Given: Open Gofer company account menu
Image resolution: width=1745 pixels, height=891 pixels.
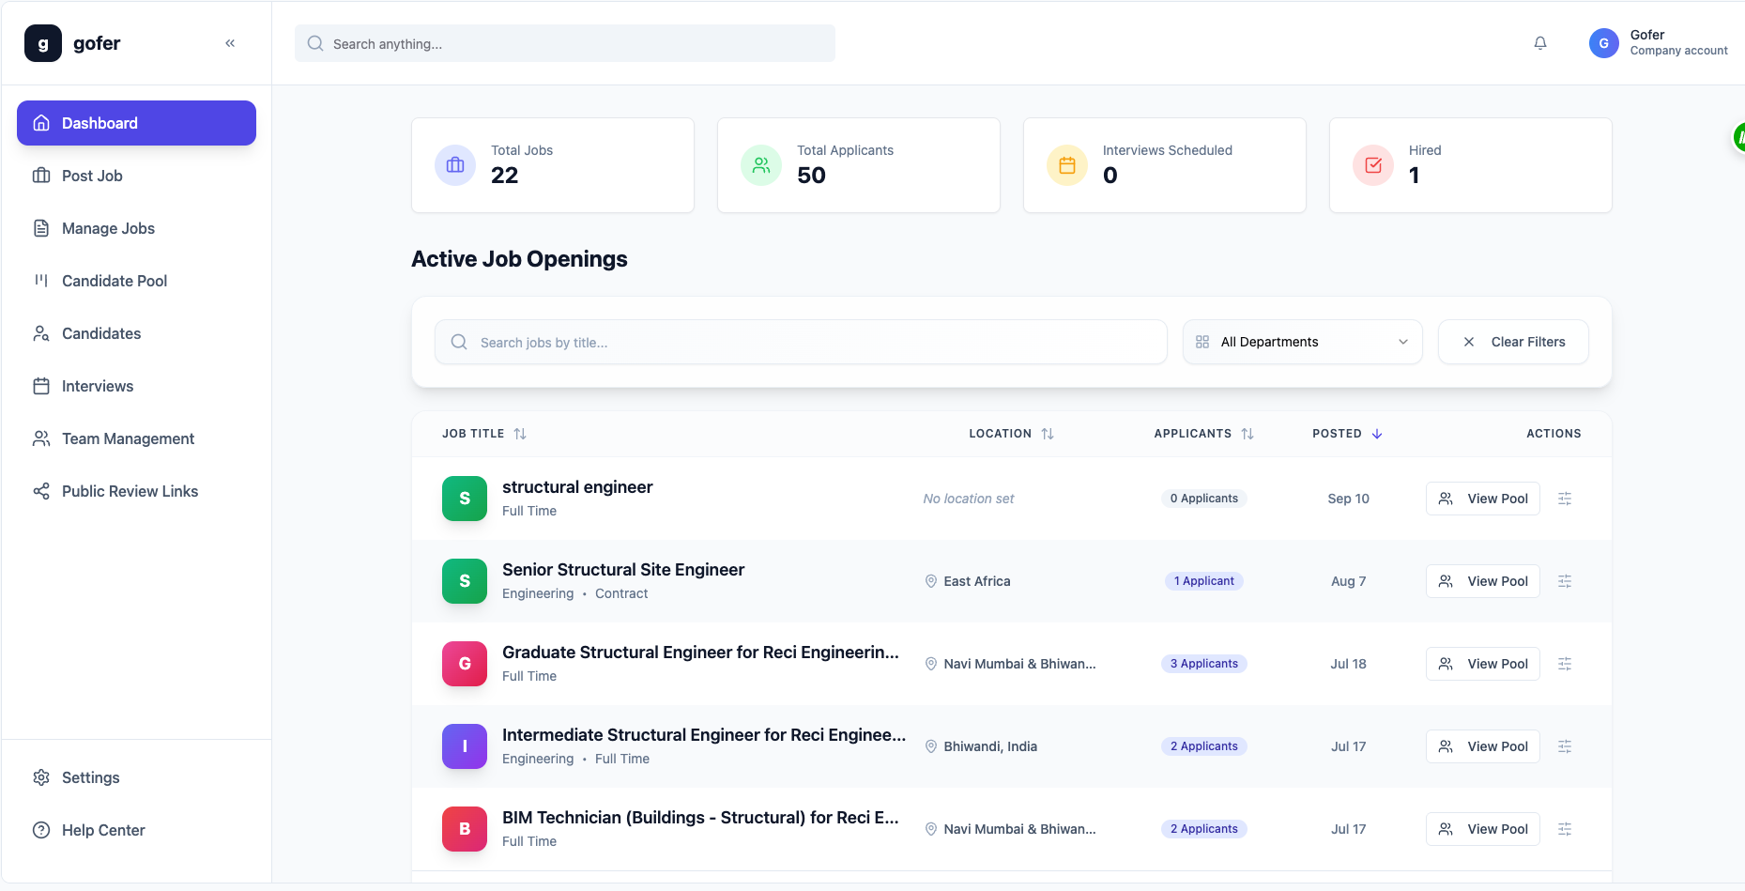Looking at the screenshot, I should click(1659, 43).
